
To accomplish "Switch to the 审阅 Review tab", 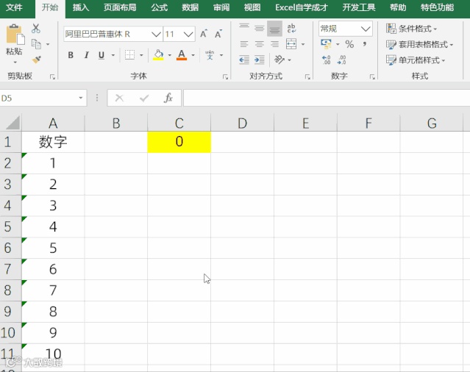I will 221,7.
